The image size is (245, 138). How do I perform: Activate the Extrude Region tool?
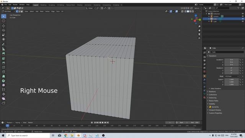coord(3,54)
